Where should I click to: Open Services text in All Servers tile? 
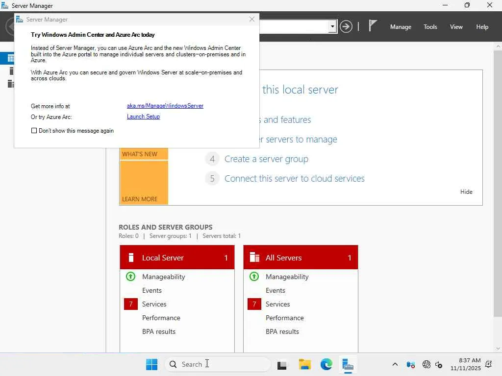click(x=277, y=304)
